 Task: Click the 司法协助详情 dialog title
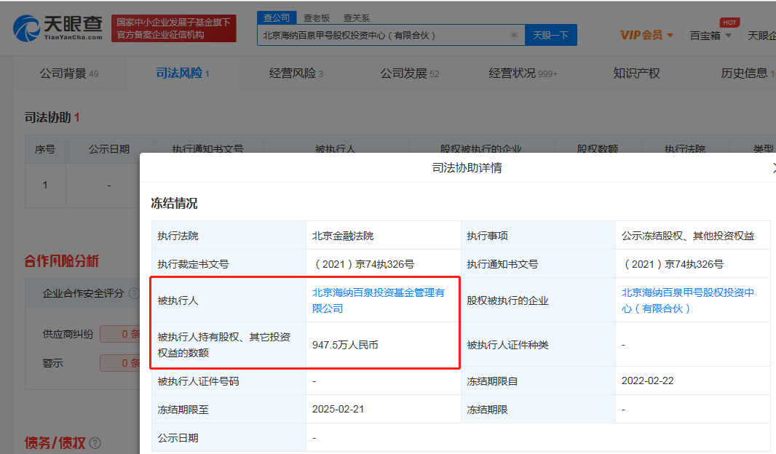[467, 168]
